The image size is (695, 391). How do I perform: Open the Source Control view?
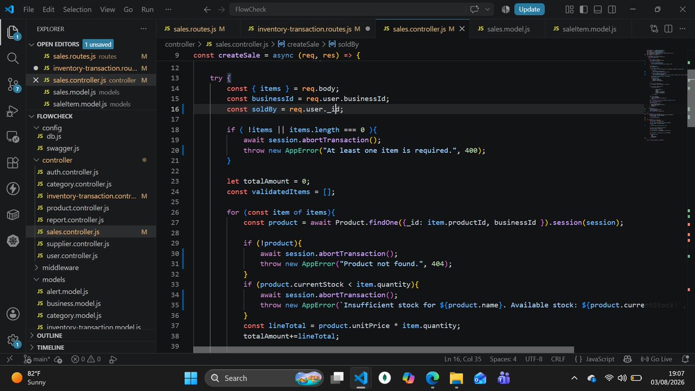click(x=13, y=85)
